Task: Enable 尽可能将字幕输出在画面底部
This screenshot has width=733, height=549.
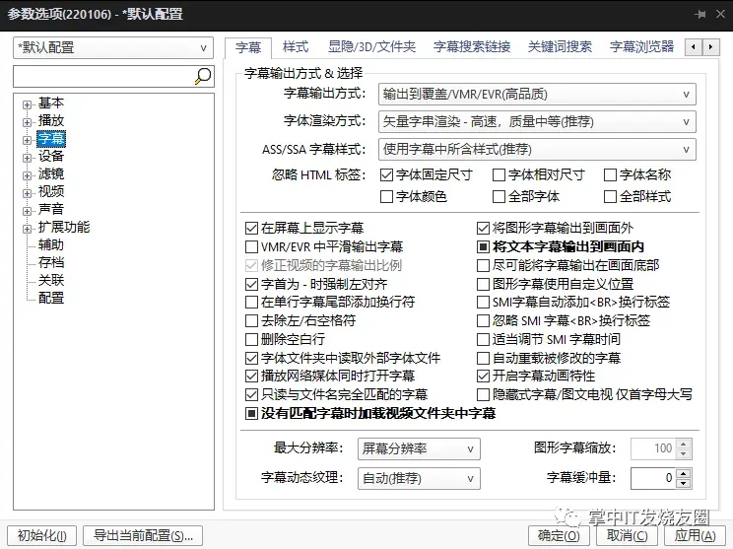Action: point(483,265)
